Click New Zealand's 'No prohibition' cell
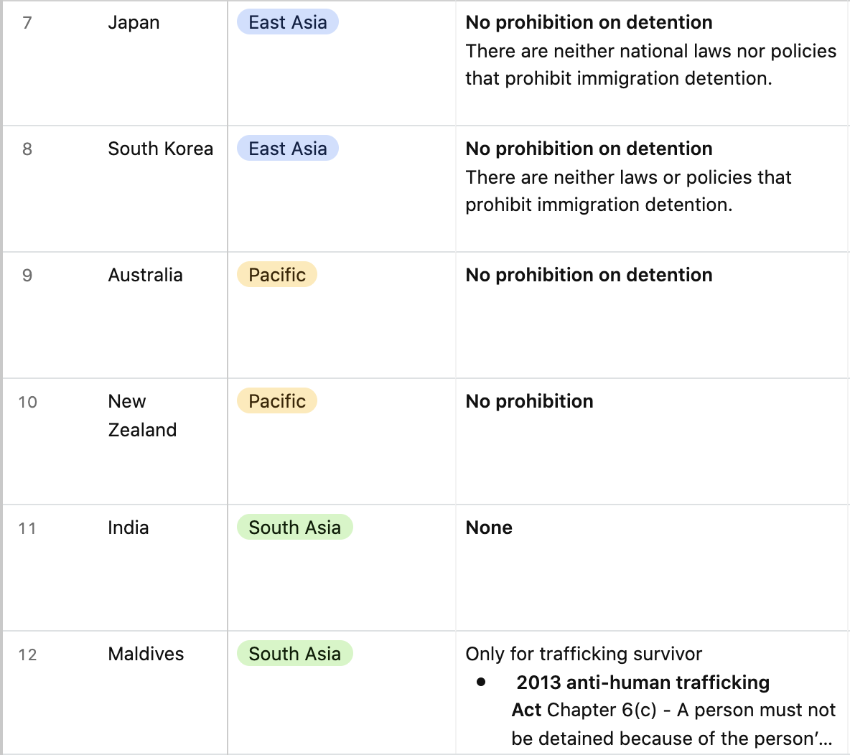 [653, 441]
